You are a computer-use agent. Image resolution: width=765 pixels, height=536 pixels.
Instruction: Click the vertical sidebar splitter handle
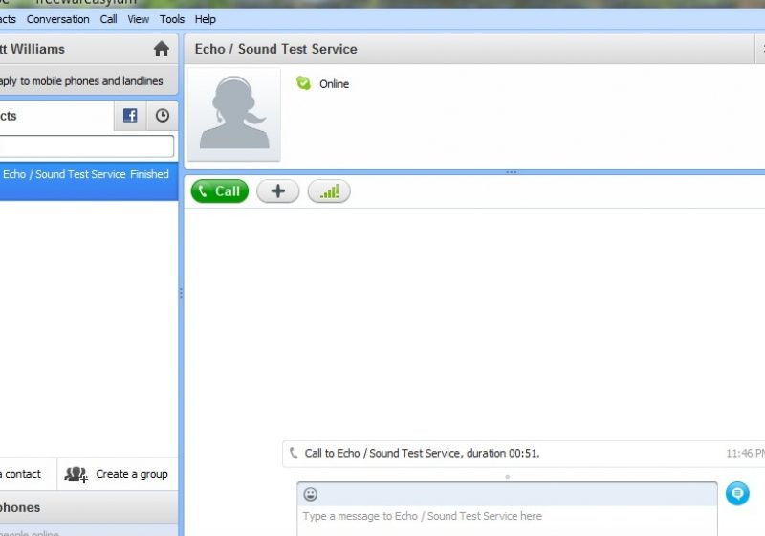181,293
